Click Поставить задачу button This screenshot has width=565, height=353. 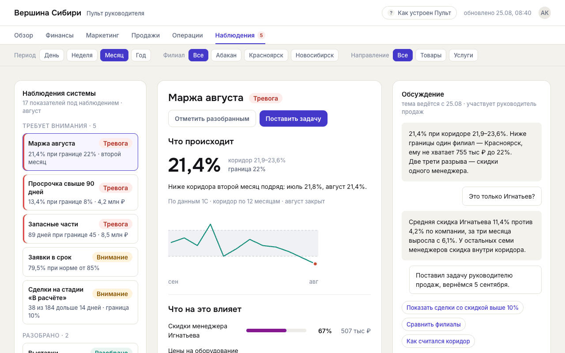[x=294, y=119]
